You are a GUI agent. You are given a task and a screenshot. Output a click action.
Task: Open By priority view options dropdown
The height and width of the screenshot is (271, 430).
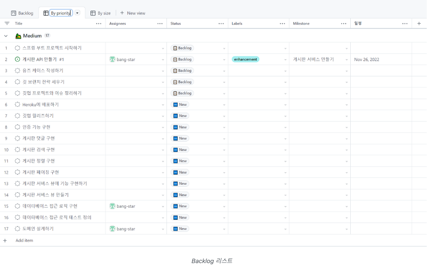77,13
